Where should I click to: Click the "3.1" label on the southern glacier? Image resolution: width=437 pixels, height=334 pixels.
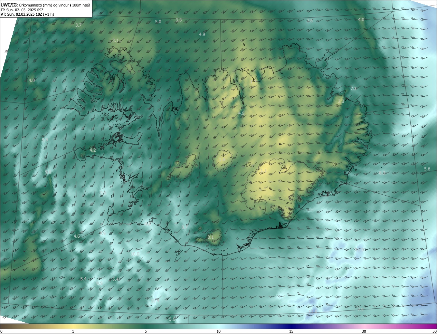(211, 237)
